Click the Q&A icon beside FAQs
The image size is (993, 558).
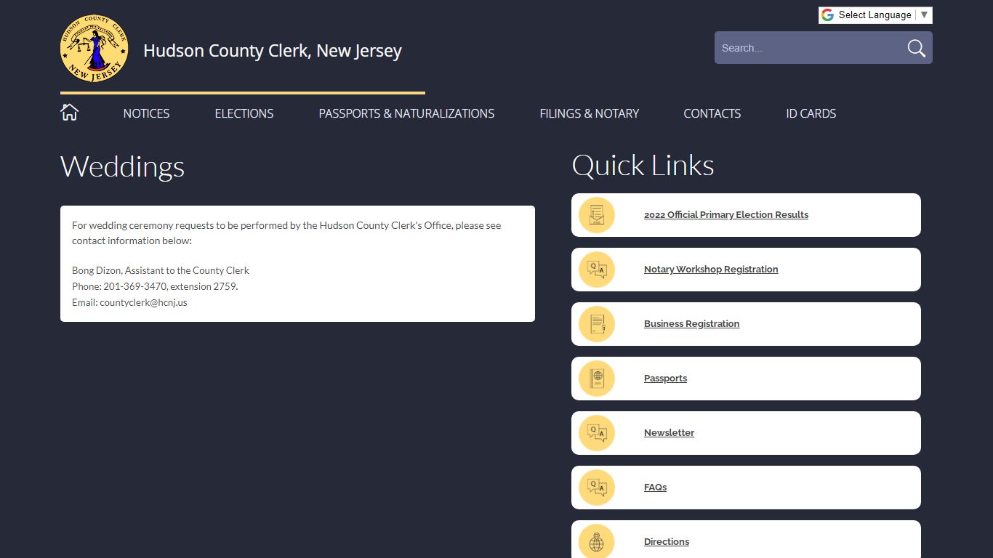597,488
